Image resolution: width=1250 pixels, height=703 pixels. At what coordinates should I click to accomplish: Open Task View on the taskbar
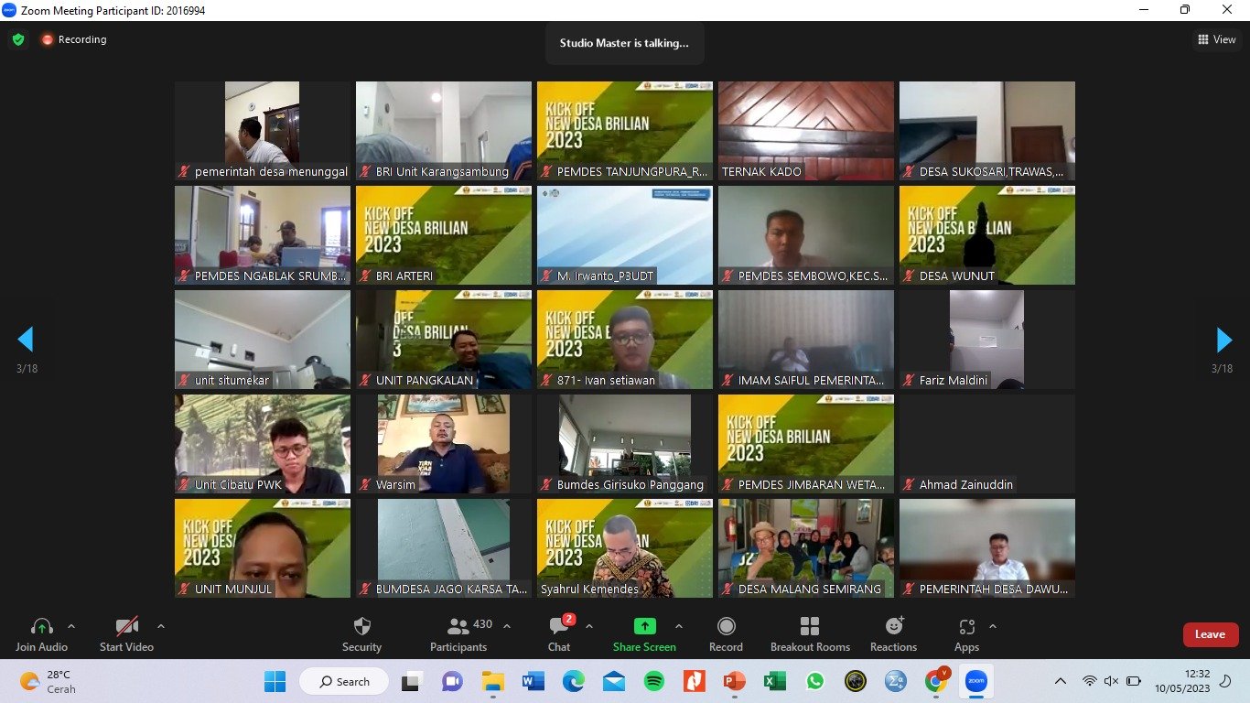[412, 681]
